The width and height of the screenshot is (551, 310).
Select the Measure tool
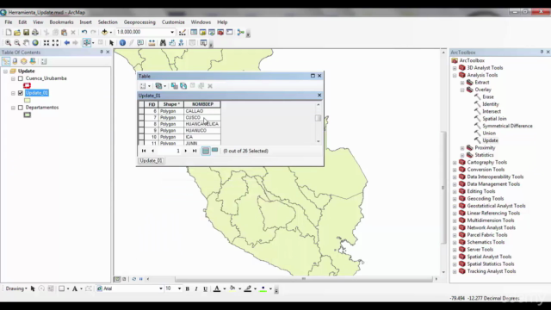152,43
